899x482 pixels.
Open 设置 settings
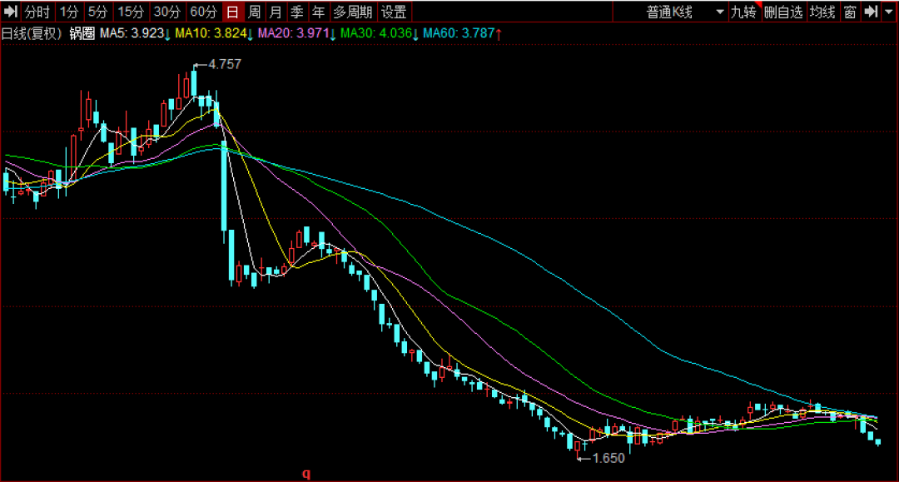(394, 12)
